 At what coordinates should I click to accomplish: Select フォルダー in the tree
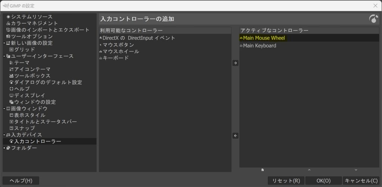[x=24, y=148]
